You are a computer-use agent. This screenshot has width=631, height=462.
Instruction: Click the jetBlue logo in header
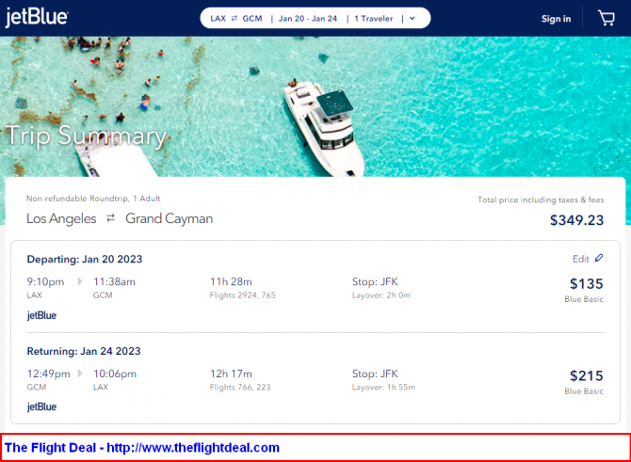tap(37, 17)
